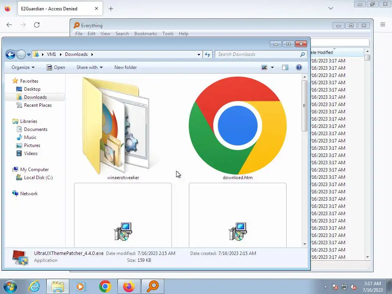This screenshot has width=392, height=294.
Task: Open the Edit menu in Everything
Action: [91, 34]
